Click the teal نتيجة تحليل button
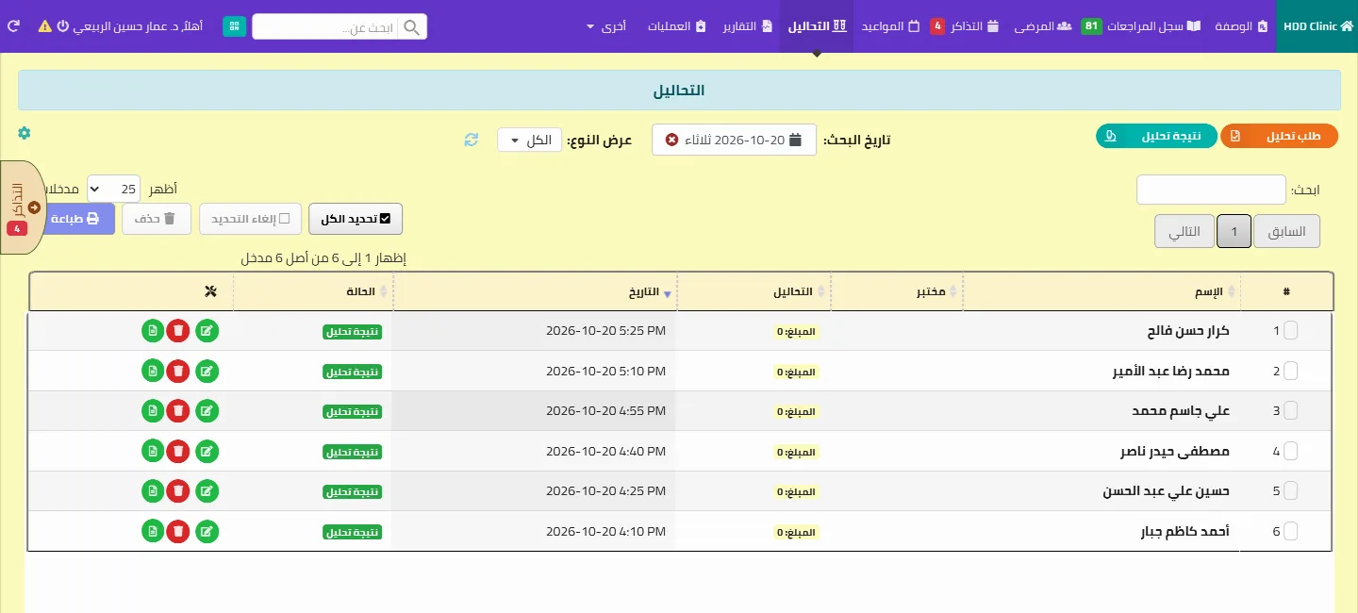Viewport: 1358px width, 613px height. [1156, 137]
